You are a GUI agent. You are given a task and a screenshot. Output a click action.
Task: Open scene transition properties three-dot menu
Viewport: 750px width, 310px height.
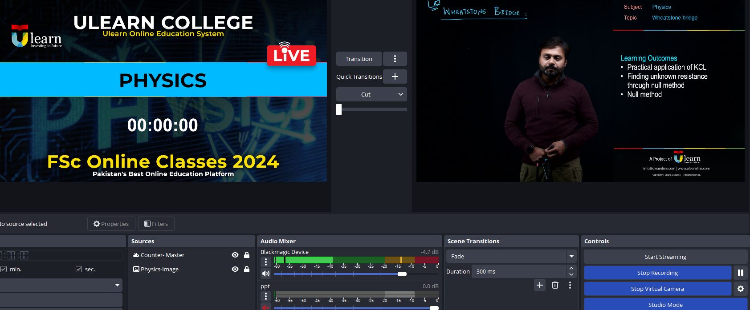(570, 285)
